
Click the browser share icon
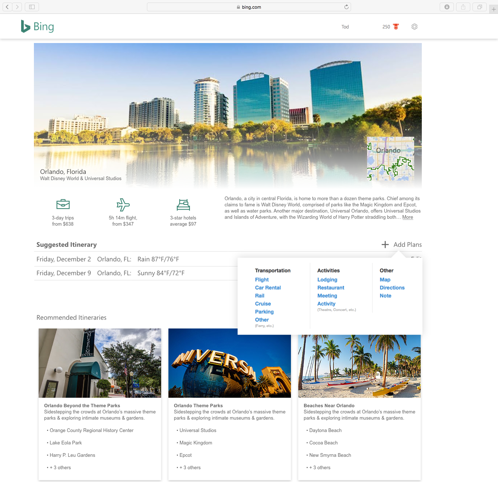463,7
